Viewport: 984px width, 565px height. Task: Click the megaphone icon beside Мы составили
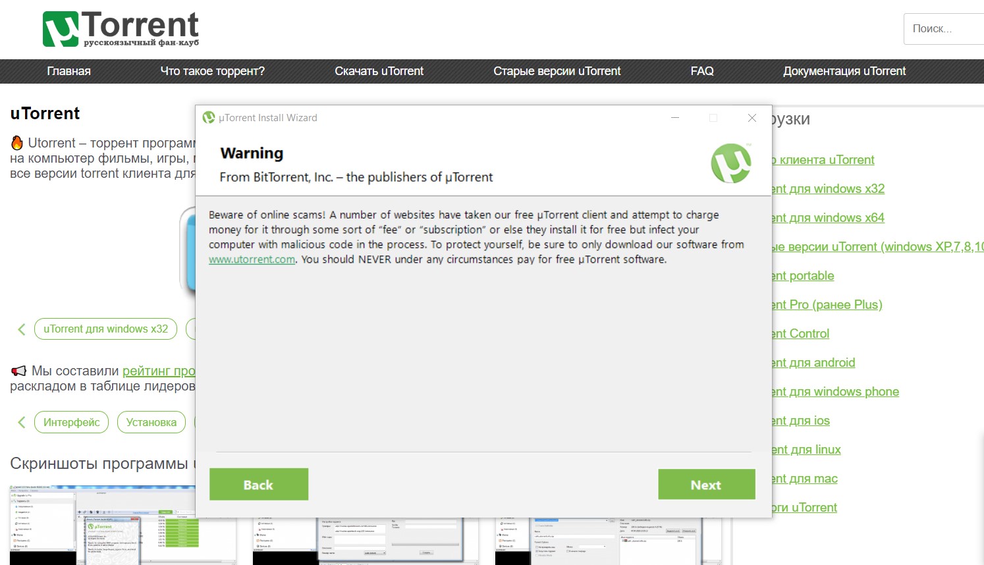(18, 371)
